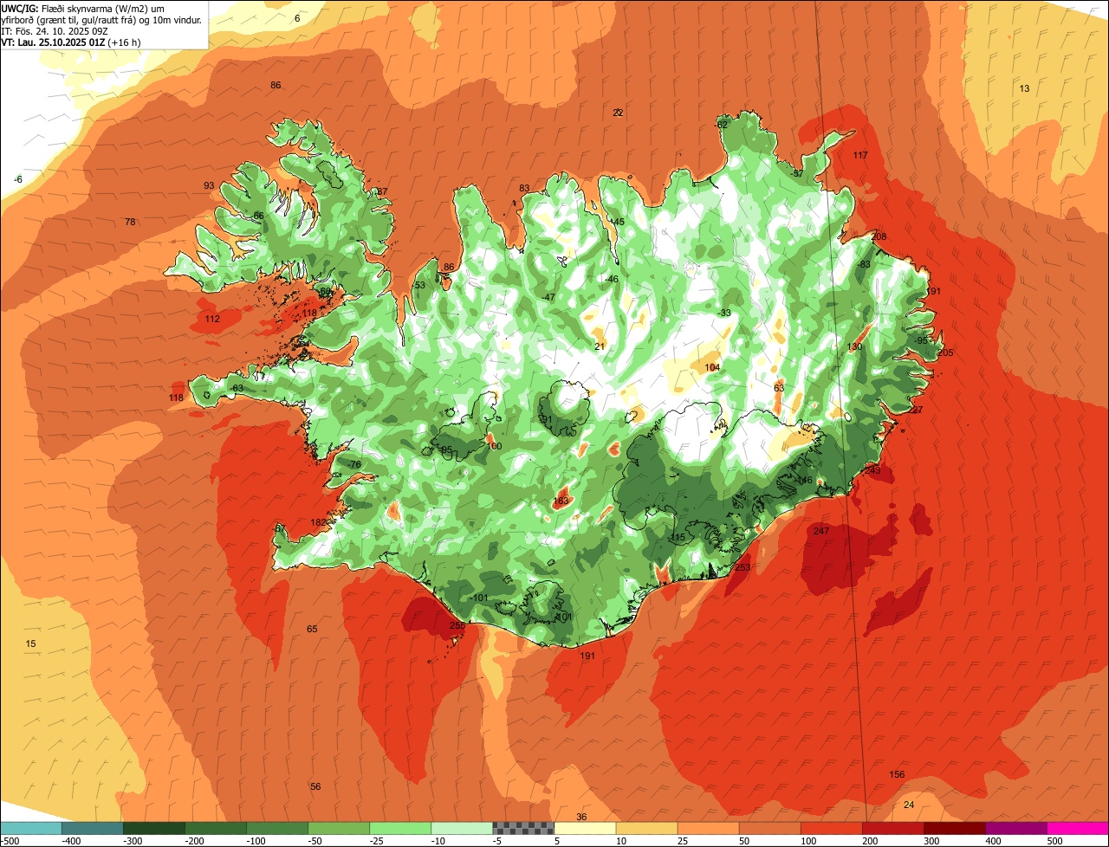
Task: Click the legend label 500
Action: point(1054,840)
